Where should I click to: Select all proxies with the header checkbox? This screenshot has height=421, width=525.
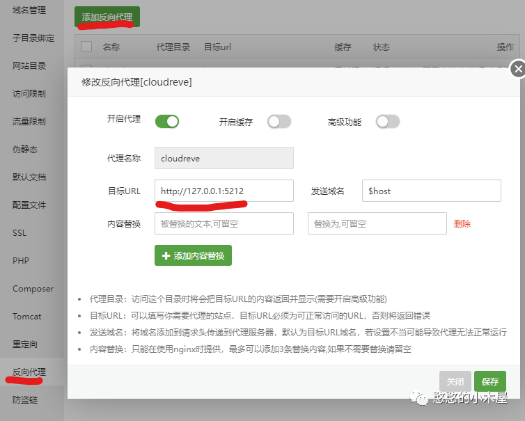86,47
